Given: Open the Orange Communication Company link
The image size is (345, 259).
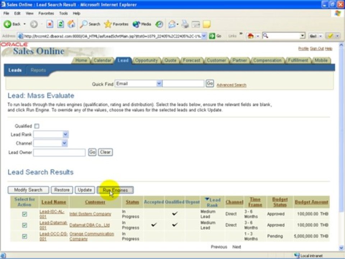Looking at the screenshot, I should (92, 236).
